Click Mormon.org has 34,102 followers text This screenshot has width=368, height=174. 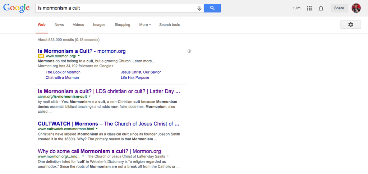point(75,66)
